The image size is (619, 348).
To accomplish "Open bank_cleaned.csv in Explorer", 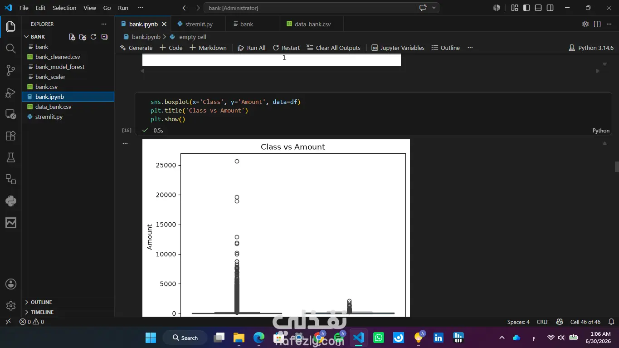I will click(68, 57).
